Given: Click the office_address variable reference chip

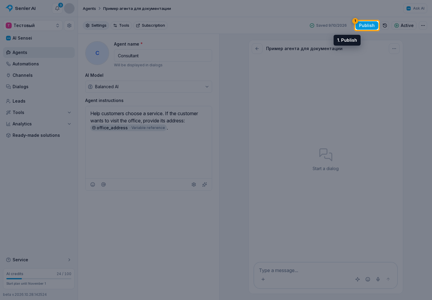Looking at the screenshot, I should (128, 128).
